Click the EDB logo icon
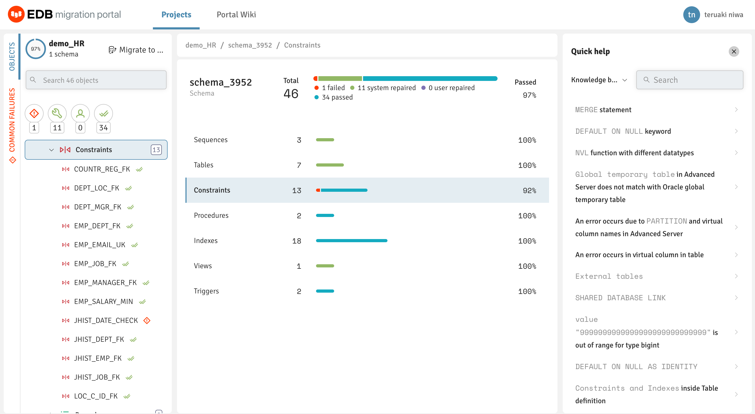 tap(16, 14)
